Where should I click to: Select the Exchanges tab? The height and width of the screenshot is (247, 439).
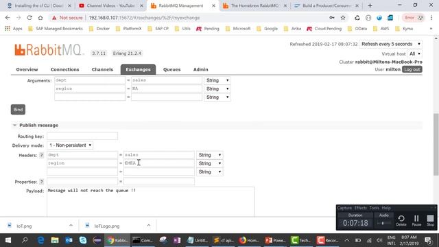[x=138, y=69]
